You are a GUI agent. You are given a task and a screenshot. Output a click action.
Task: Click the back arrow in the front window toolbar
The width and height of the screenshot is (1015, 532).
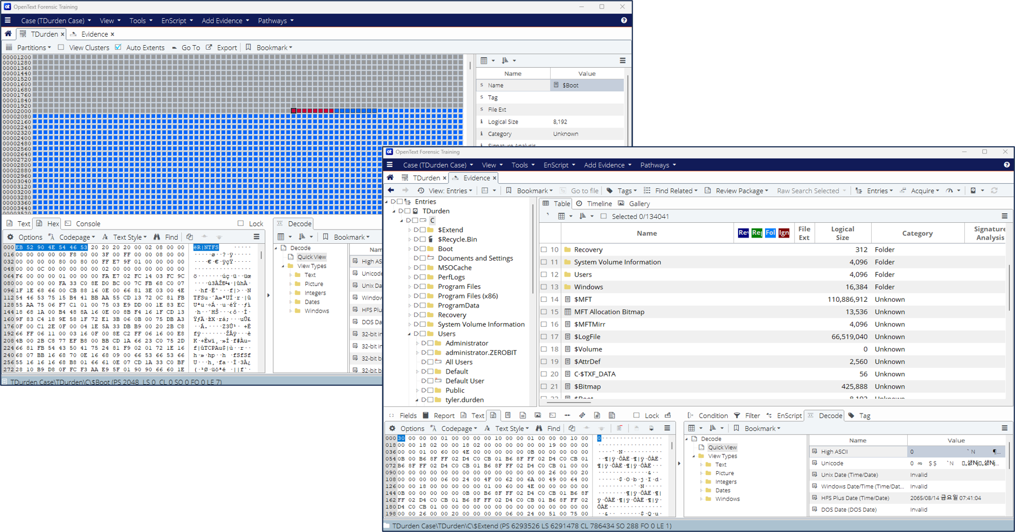391,191
